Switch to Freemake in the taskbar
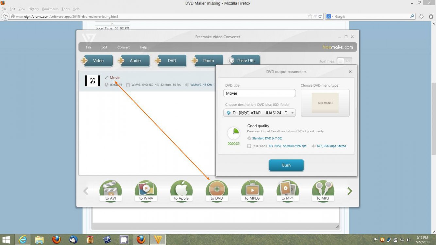 158,239
